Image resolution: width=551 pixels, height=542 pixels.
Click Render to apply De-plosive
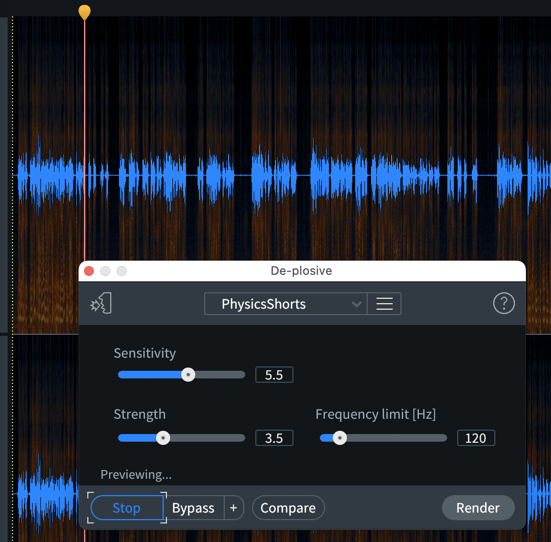[x=478, y=508]
